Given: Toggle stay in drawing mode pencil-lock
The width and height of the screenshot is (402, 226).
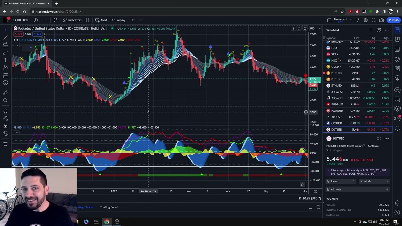Looking at the screenshot, I should 5,118.
